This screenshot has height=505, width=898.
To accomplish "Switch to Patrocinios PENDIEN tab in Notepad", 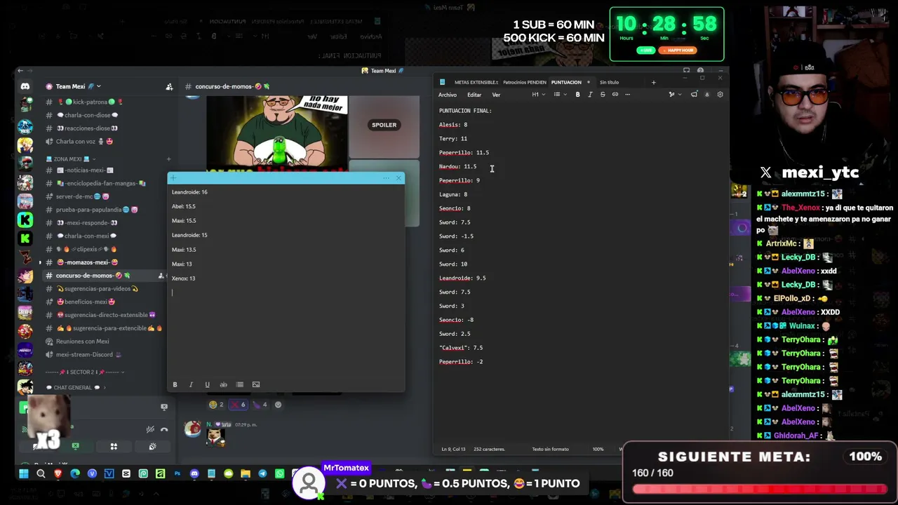I will tap(524, 82).
